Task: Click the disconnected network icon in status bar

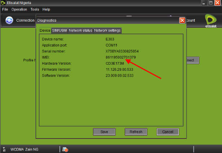Action: [x=65, y=149]
